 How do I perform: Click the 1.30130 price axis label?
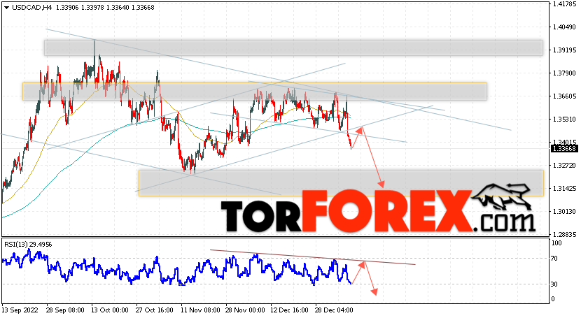pos(564,212)
